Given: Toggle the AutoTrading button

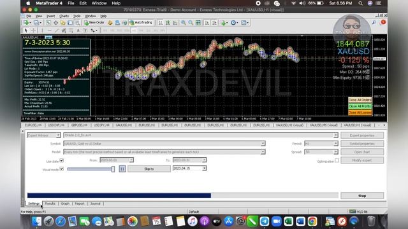Looking at the screenshot, I should pos(141,23).
